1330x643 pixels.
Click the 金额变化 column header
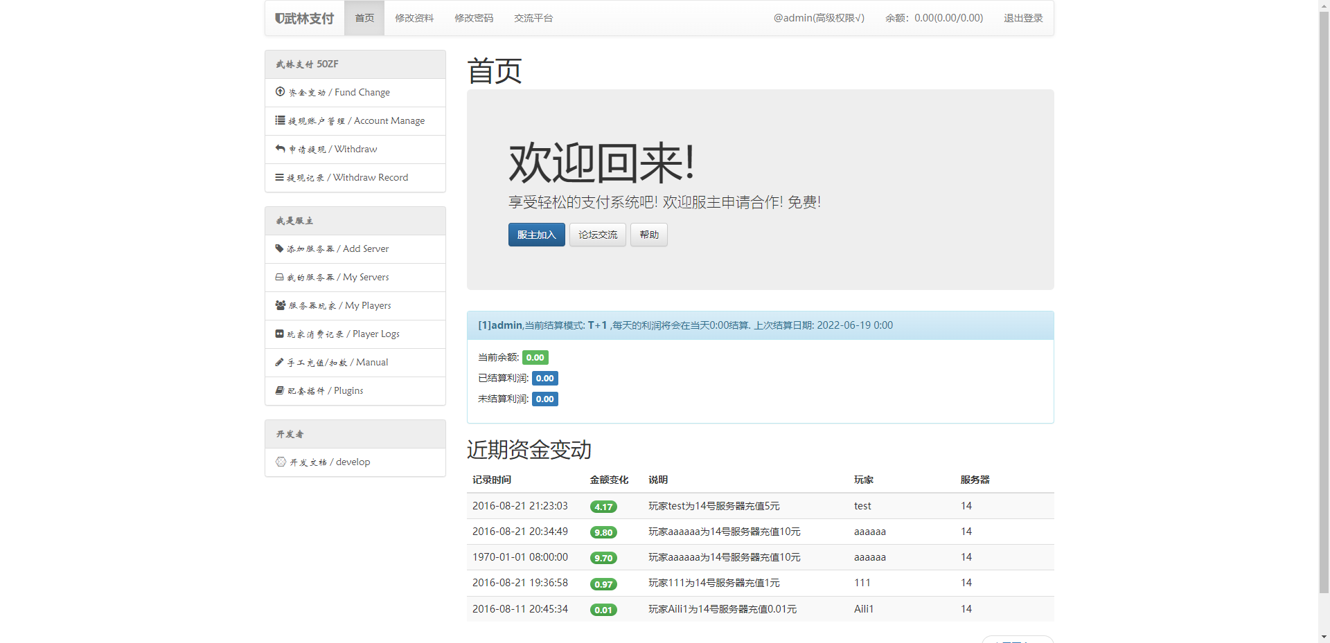coord(609,480)
